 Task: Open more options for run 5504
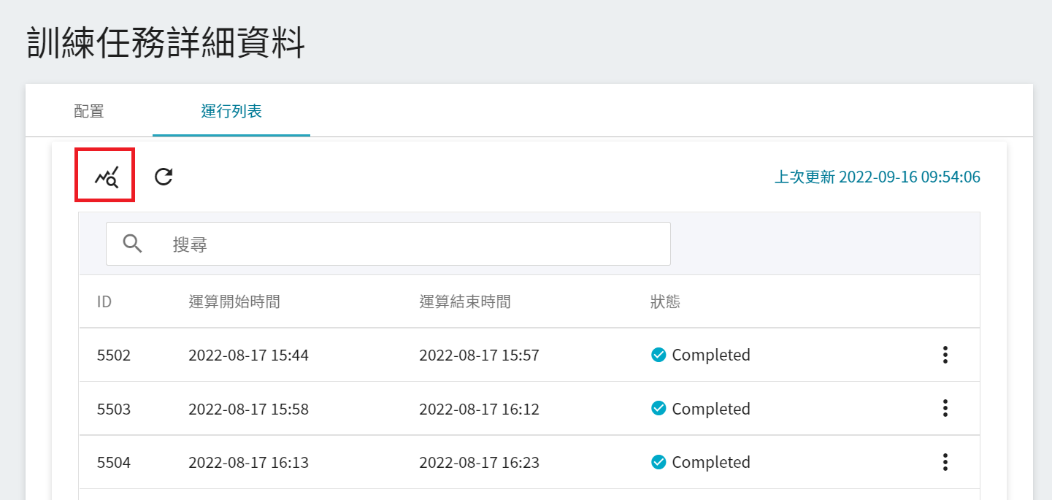[945, 462]
